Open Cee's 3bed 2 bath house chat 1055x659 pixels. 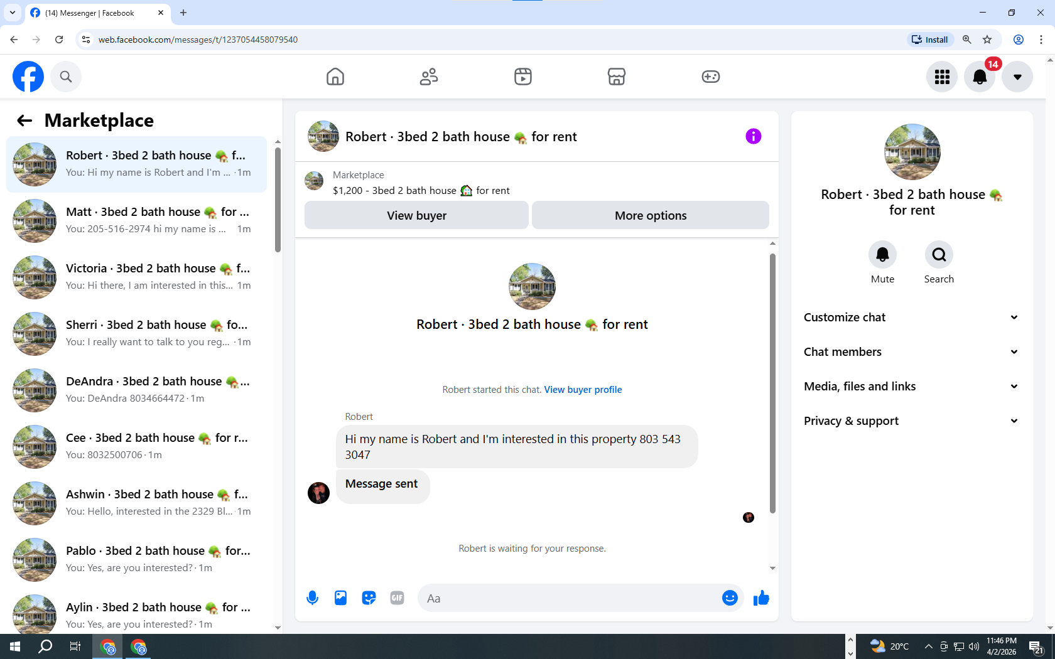pos(136,447)
